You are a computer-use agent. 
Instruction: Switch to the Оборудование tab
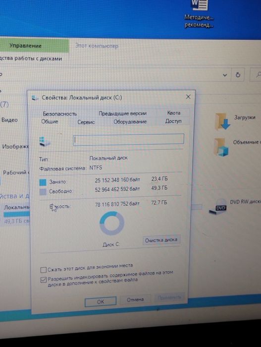click(130, 121)
